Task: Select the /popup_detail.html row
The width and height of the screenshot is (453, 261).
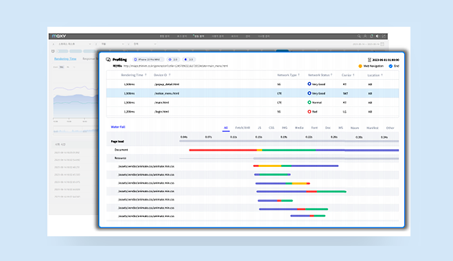Action: click(253, 84)
